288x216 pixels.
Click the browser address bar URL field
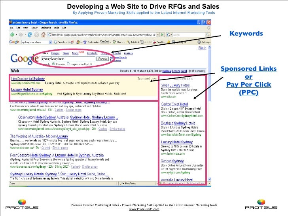coord(104,34)
